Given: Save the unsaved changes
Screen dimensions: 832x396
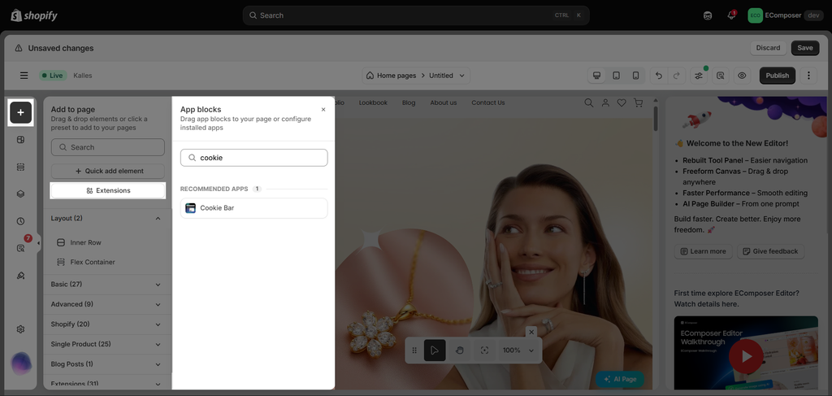Looking at the screenshot, I should (805, 48).
